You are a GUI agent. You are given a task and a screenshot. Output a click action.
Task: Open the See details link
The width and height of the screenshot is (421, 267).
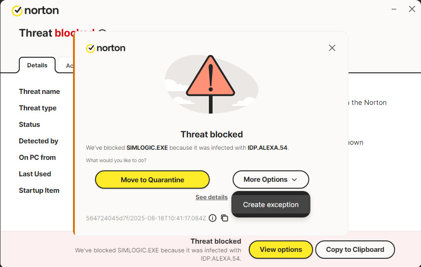click(x=212, y=197)
